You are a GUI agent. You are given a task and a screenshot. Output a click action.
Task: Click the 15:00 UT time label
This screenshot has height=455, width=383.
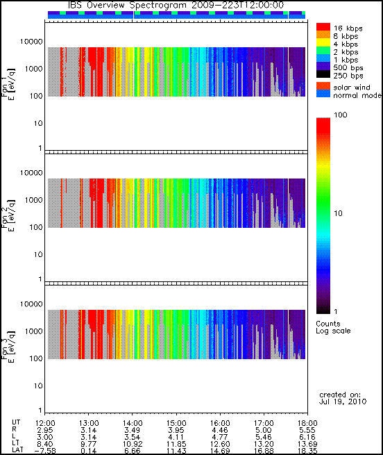pyautogui.click(x=176, y=423)
